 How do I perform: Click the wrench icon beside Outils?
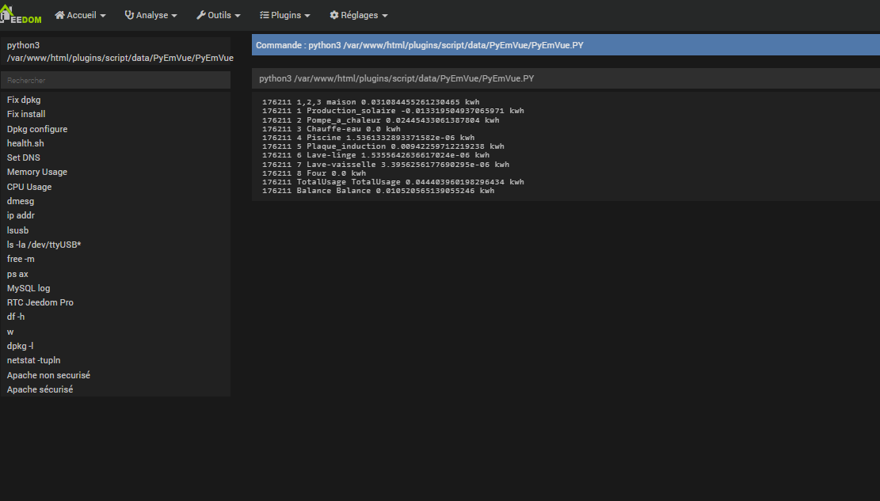click(x=201, y=15)
